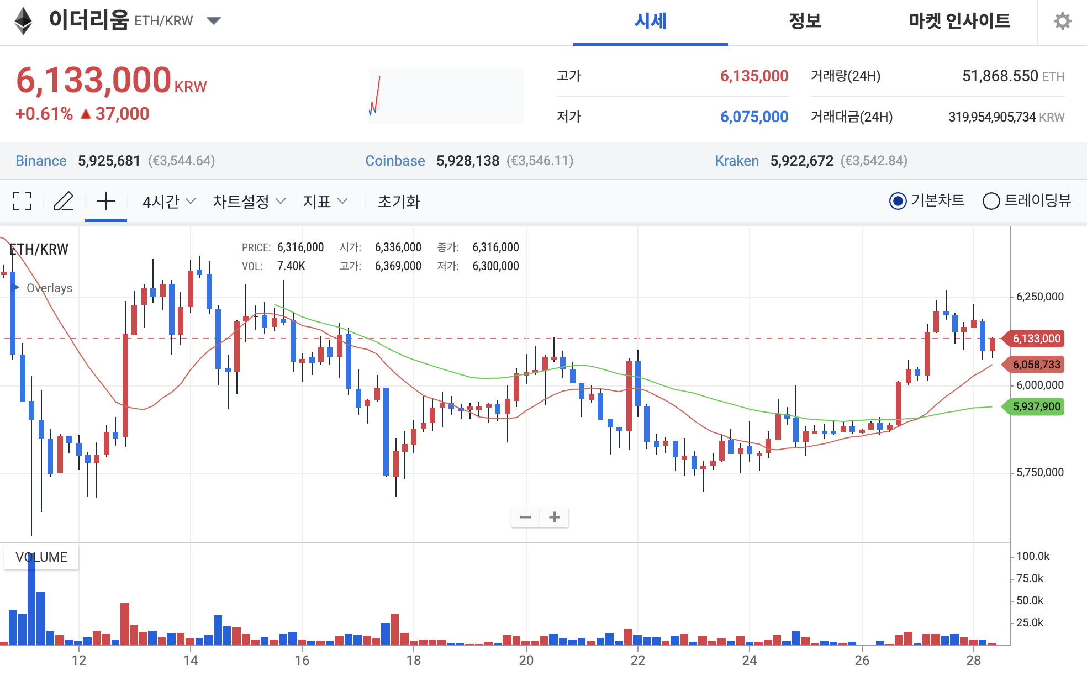
Task: Open the Binance exchange link
Action: [41, 161]
